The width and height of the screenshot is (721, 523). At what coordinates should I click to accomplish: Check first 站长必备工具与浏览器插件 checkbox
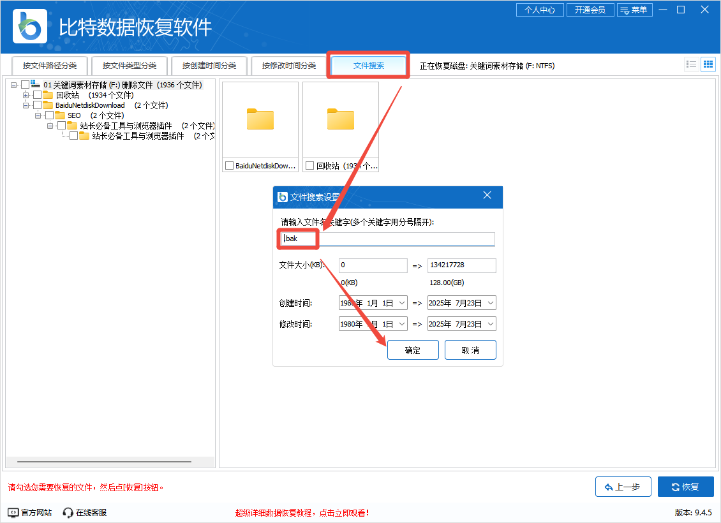point(61,126)
